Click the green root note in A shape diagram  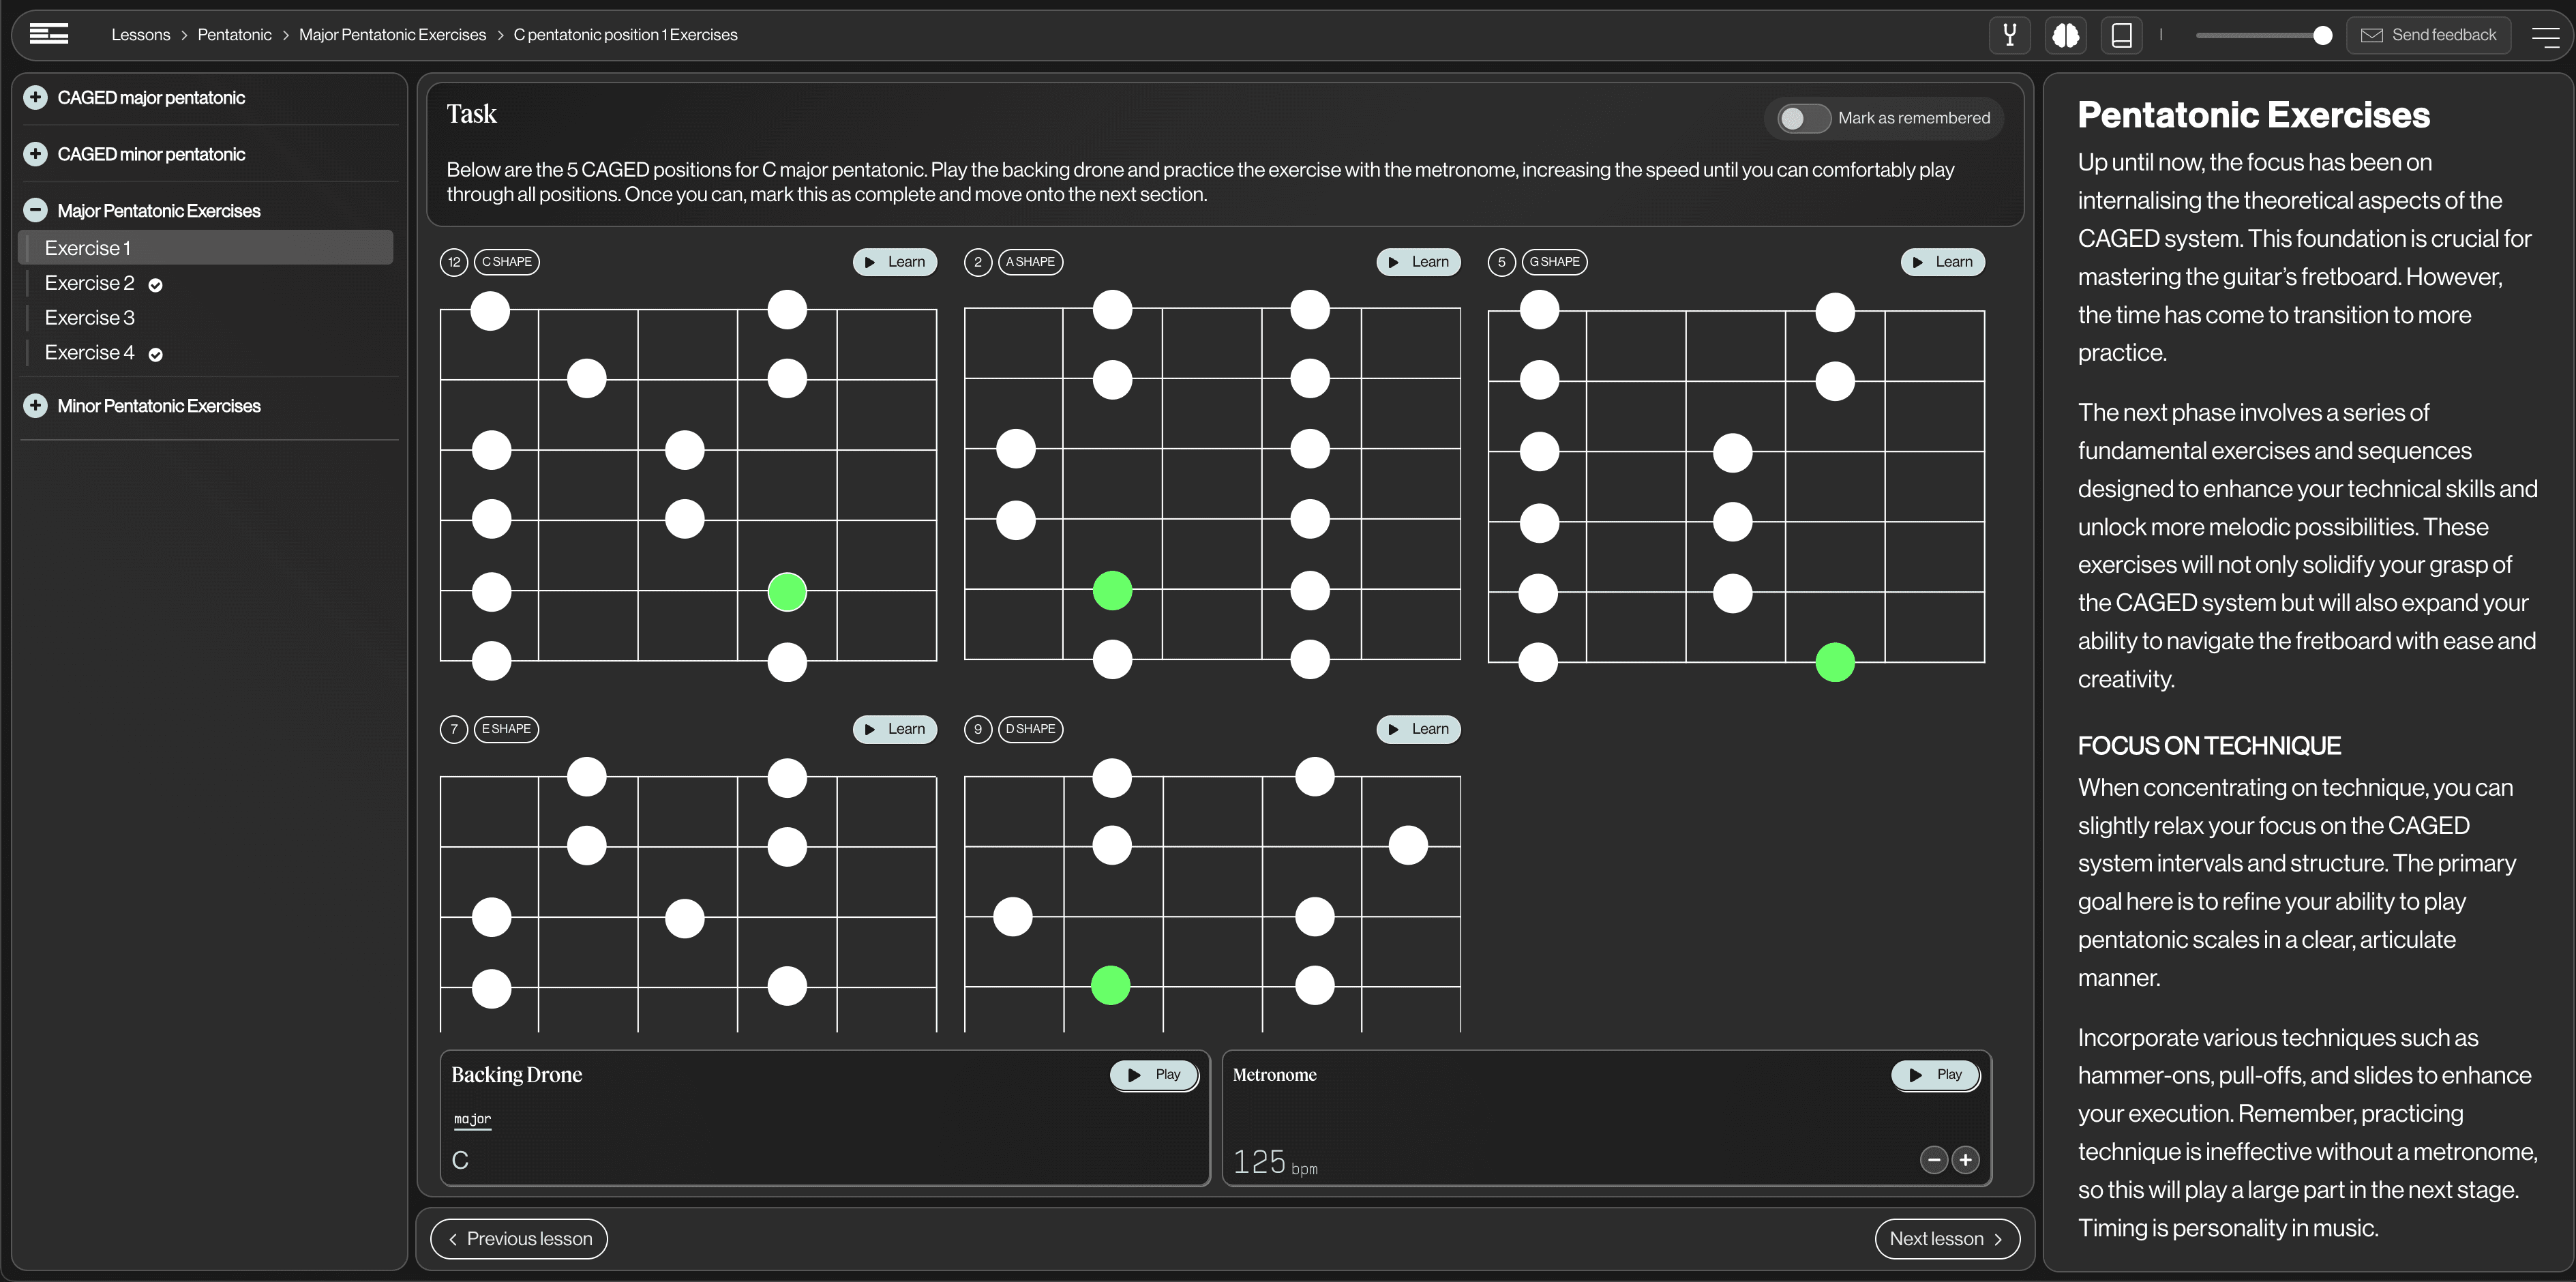[1112, 590]
